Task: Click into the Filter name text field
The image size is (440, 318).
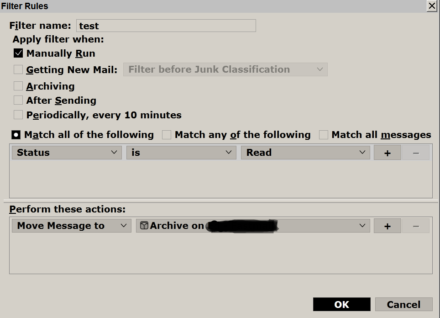Action: click(166, 26)
